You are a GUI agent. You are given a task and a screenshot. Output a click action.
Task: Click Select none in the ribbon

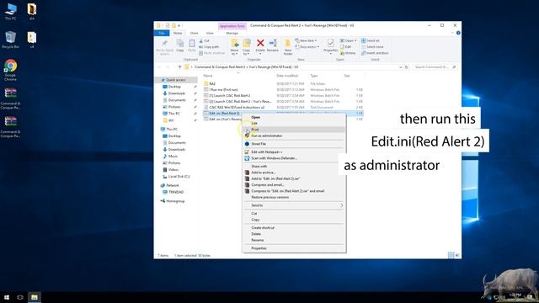[372, 47]
